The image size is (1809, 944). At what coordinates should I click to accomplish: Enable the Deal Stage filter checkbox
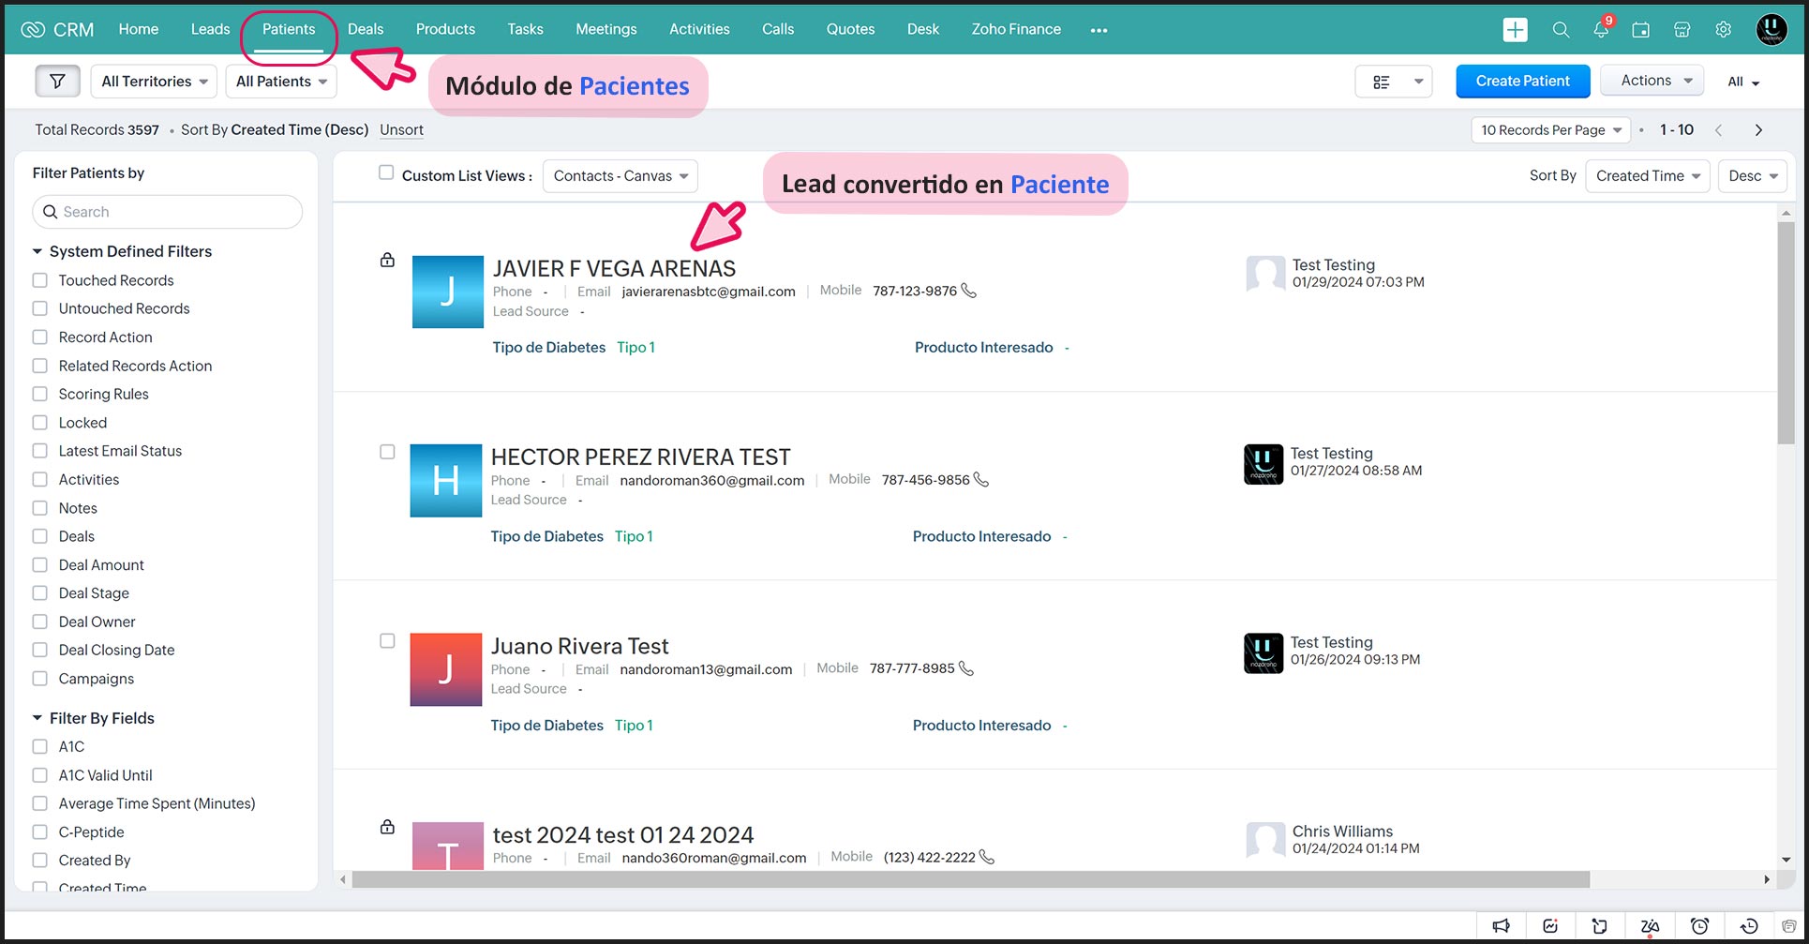[40, 593]
